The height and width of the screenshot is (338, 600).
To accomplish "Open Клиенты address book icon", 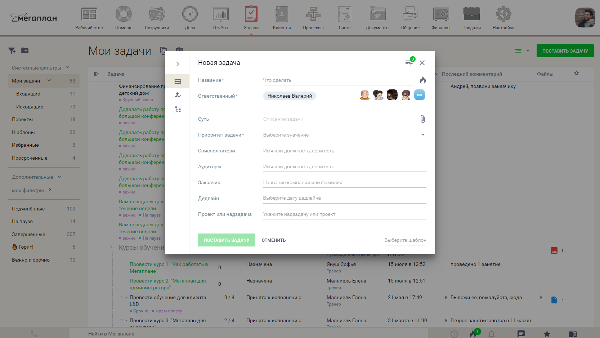I will pos(282,18).
